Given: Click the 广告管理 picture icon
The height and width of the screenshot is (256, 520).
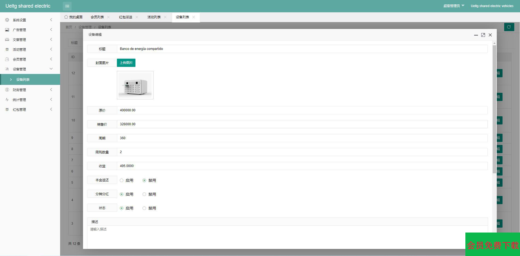Looking at the screenshot, I should pyautogui.click(x=7, y=30).
